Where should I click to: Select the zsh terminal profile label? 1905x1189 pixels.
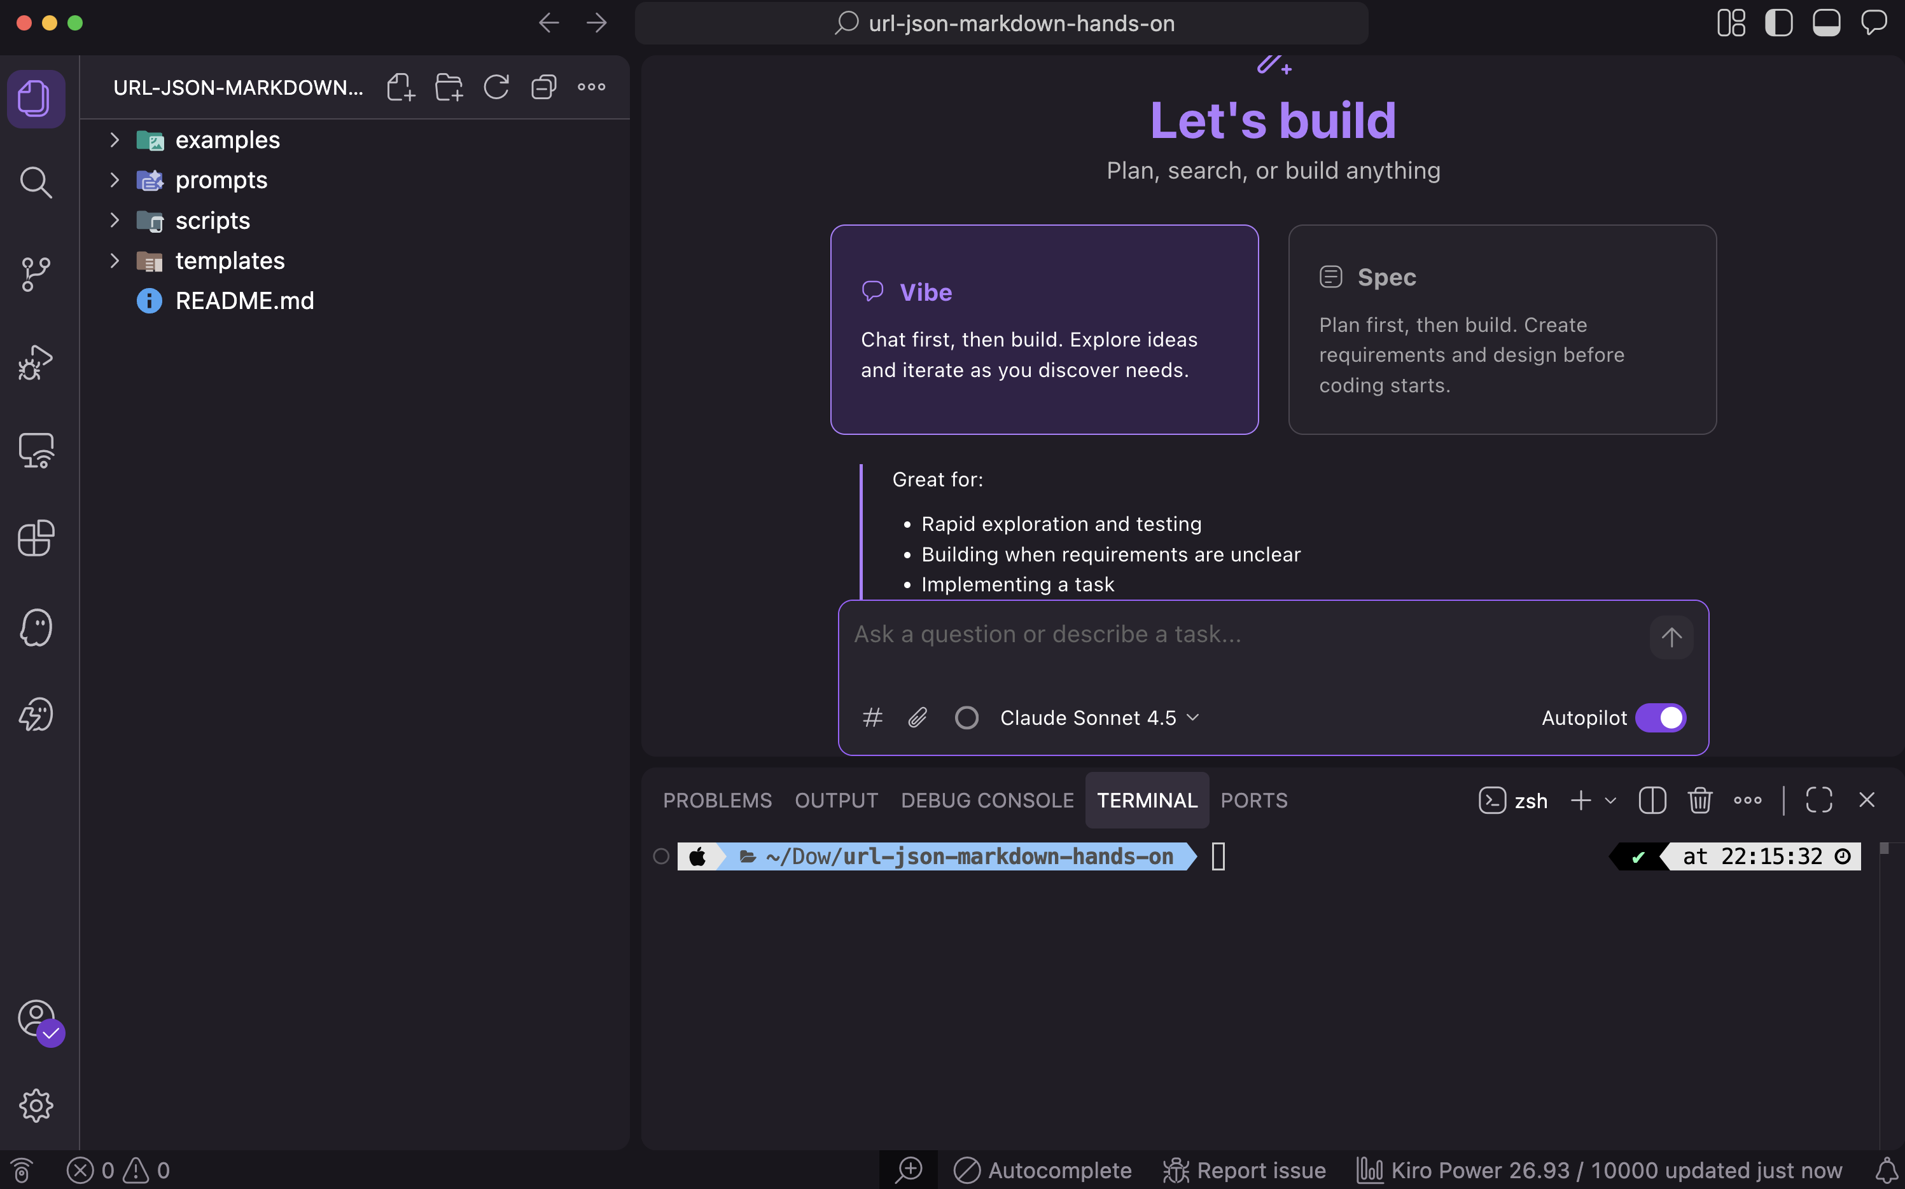(1513, 801)
